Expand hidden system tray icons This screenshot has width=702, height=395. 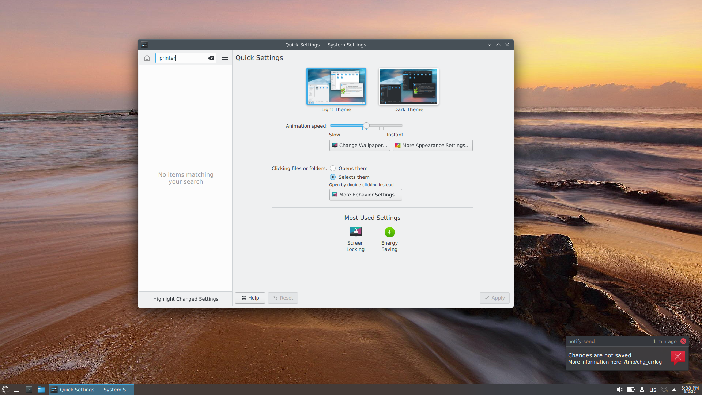(674, 390)
